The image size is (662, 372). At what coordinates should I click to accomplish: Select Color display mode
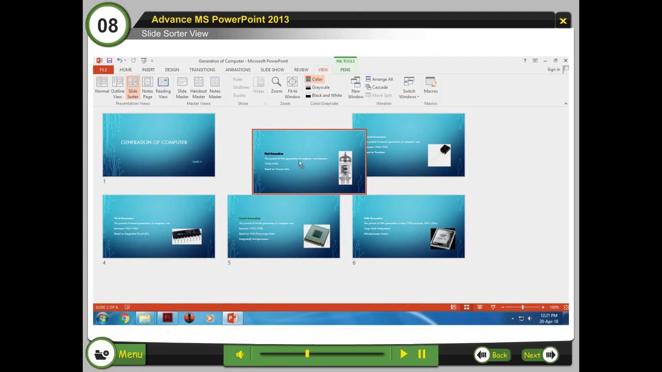314,79
